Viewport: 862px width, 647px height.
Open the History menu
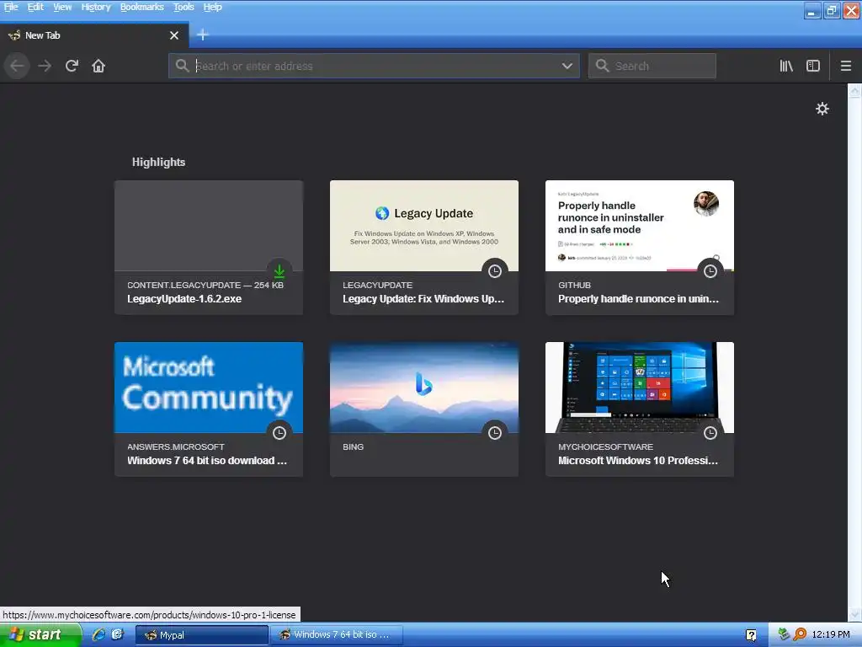[x=96, y=7]
